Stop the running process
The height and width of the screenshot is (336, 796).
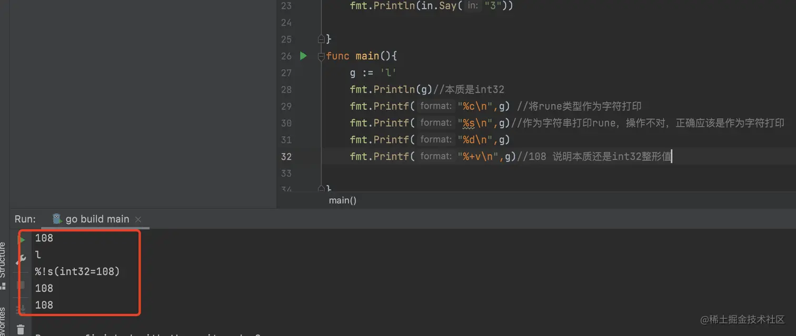[21, 285]
